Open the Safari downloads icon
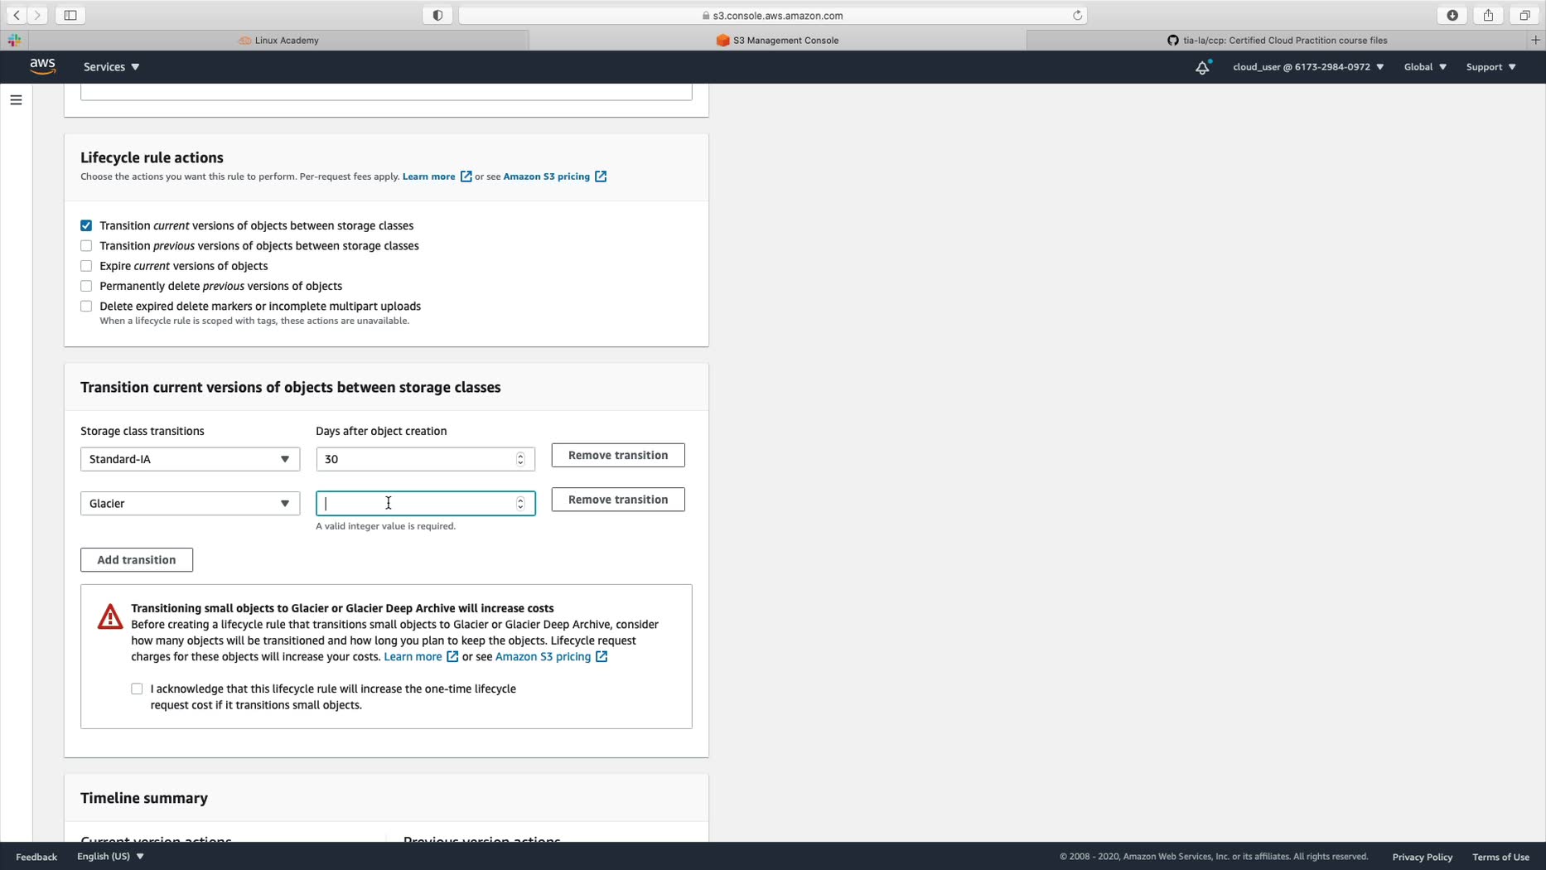Image resolution: width=1546 pixels, height=870 pixels. (1452, 15)
